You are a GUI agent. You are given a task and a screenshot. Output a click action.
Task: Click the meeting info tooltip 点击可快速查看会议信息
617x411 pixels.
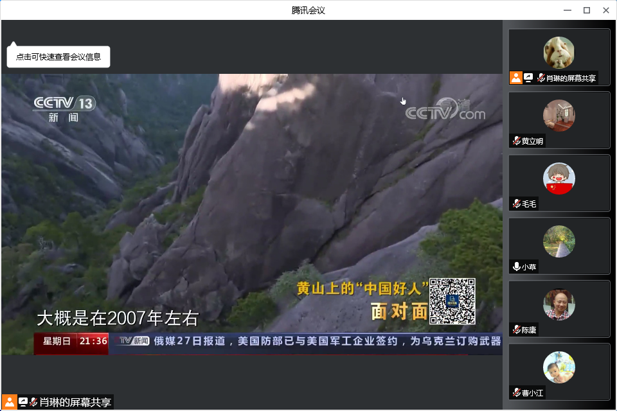[58, 57]
